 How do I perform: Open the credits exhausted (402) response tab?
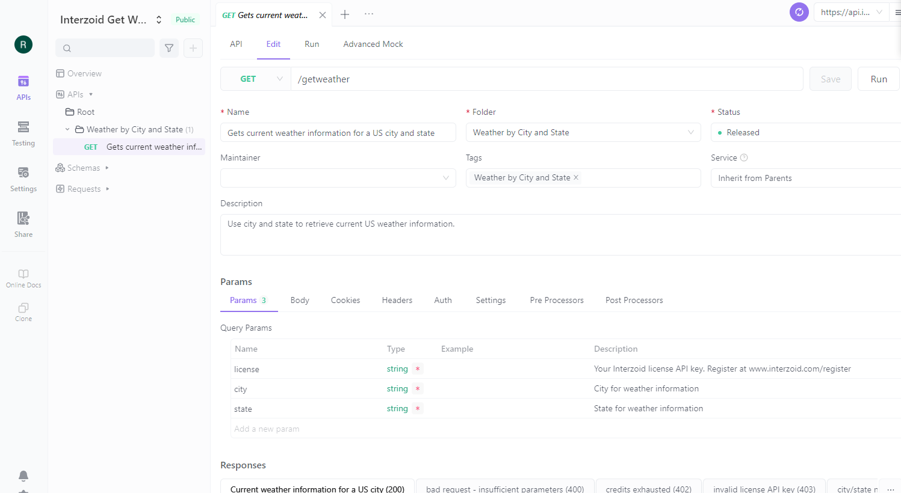tap(648, 486)
